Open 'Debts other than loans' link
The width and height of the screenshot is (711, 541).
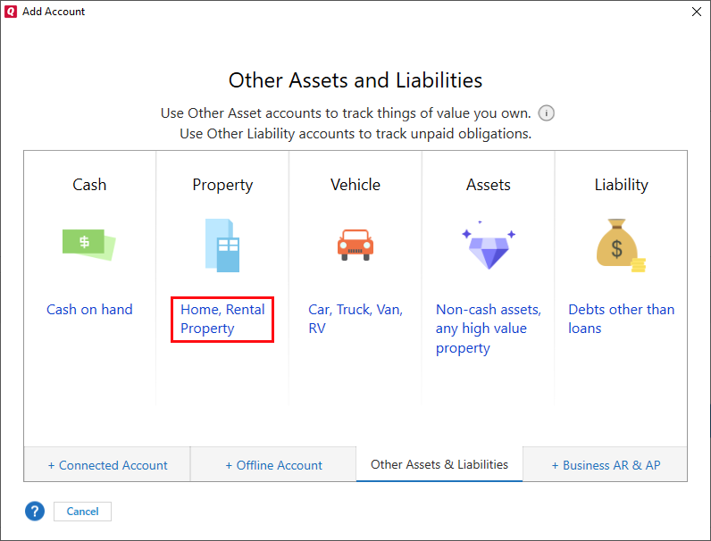pyautogui.click(x=621, y=319)
